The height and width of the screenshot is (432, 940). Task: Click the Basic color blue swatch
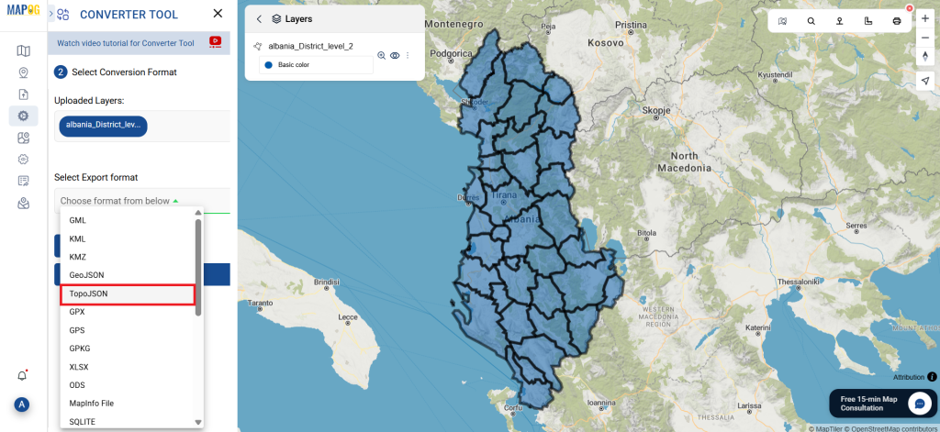pyautogui.click(x=269, y=65)
